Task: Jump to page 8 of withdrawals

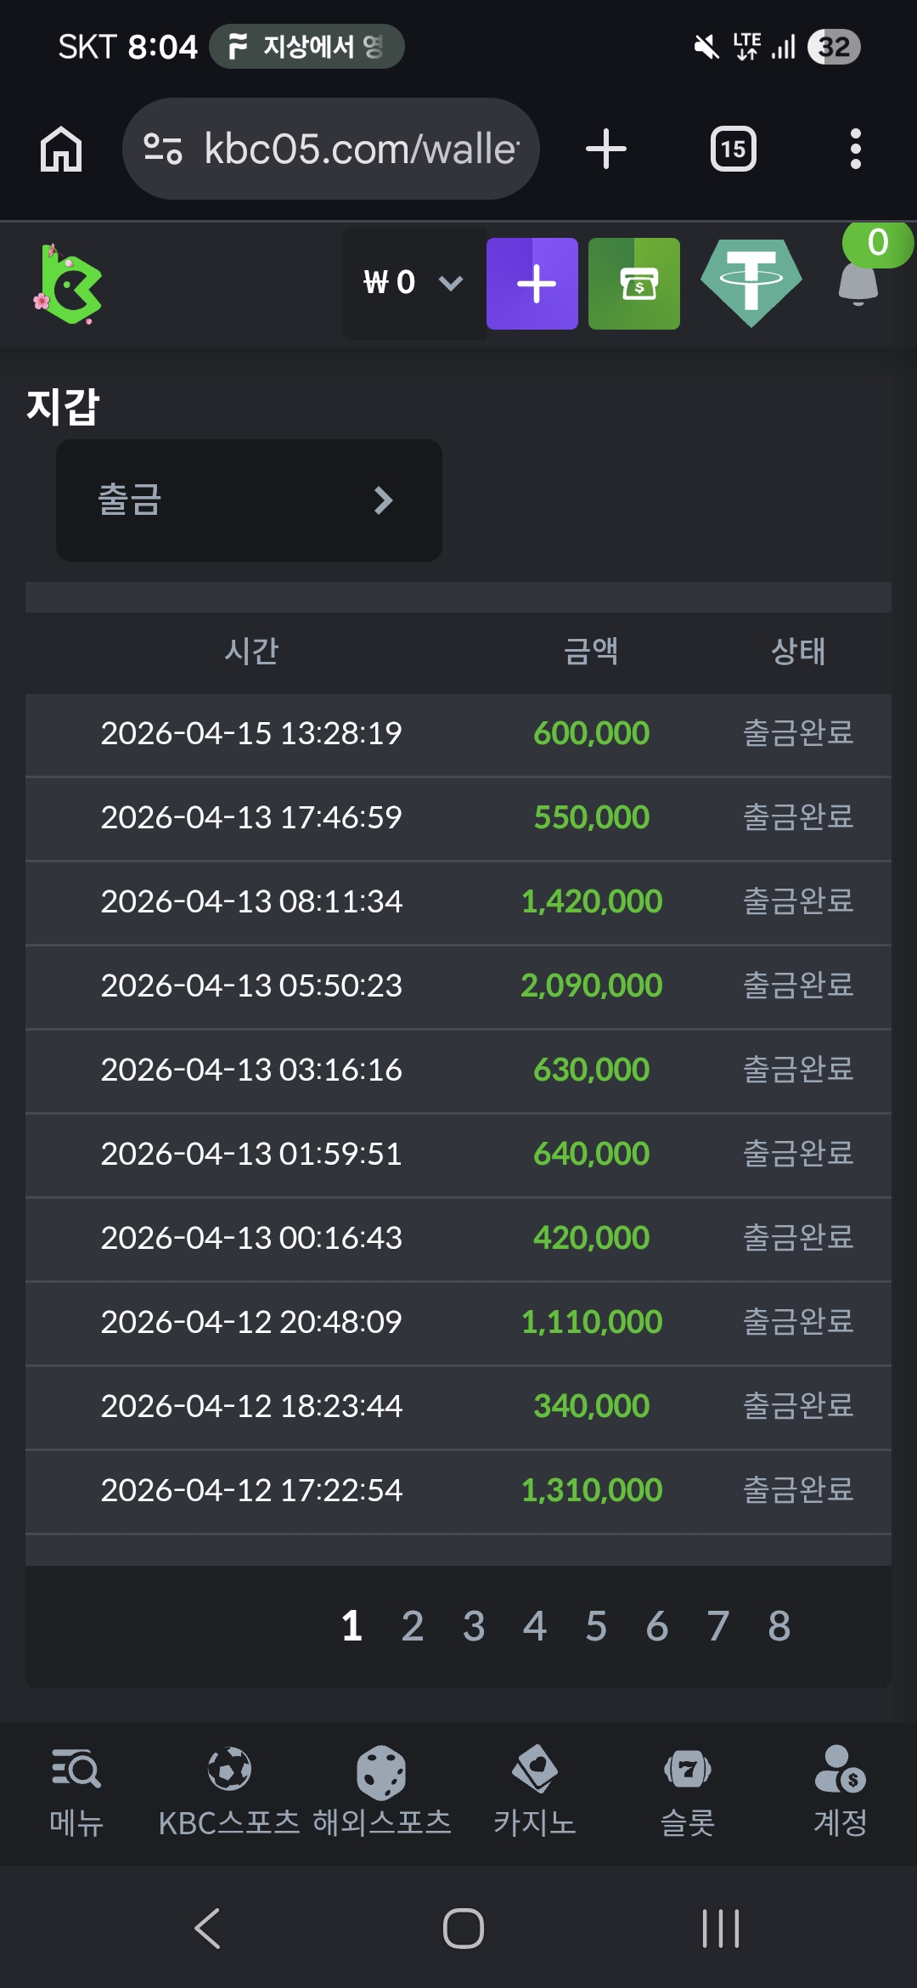Action: click(x=779, y=1626)
